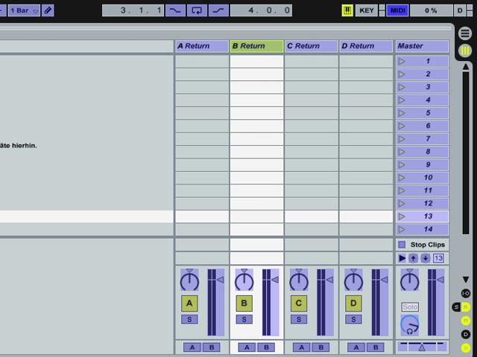477x357 pixels.
Task: Select the B Return track header
Action: (256, 46)
